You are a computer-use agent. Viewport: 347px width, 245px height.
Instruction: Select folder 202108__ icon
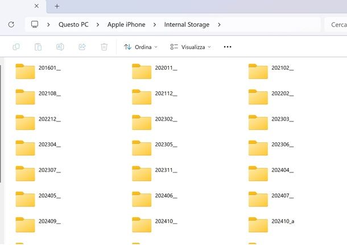point(25,97)
